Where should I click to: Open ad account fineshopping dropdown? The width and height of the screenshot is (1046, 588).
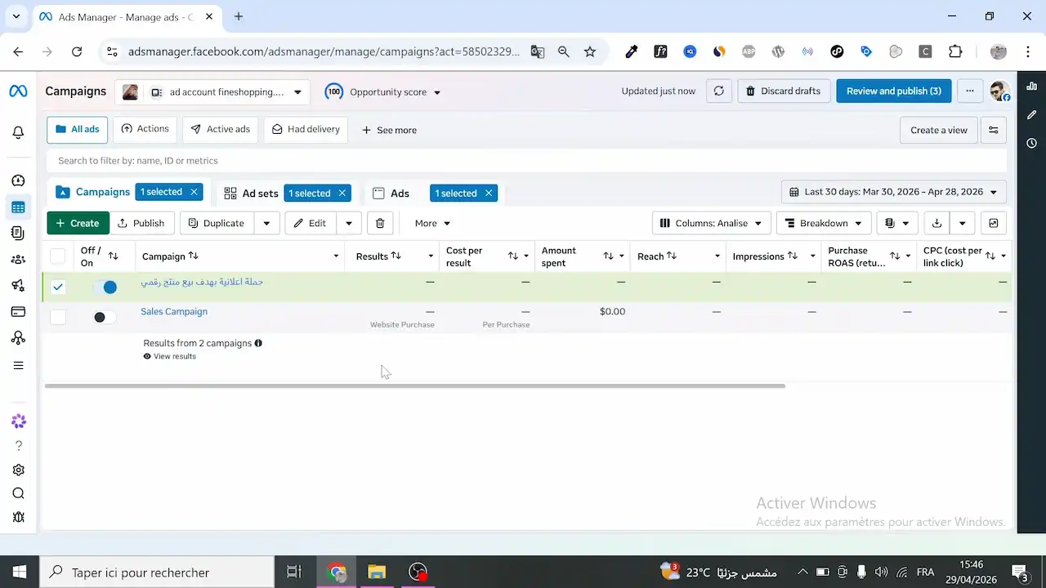pos(212,91)
